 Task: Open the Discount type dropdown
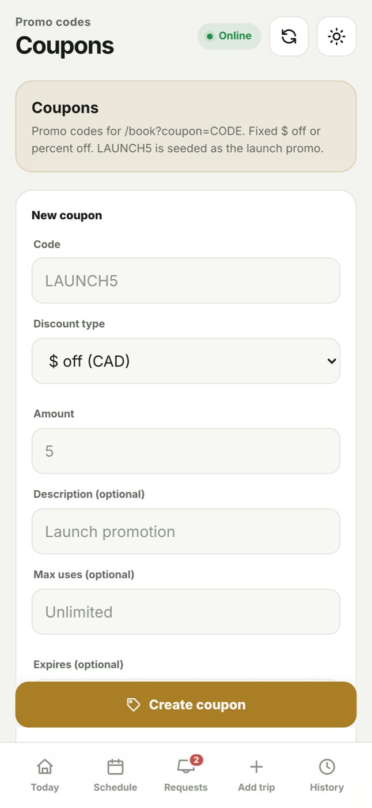coord(186,361)
